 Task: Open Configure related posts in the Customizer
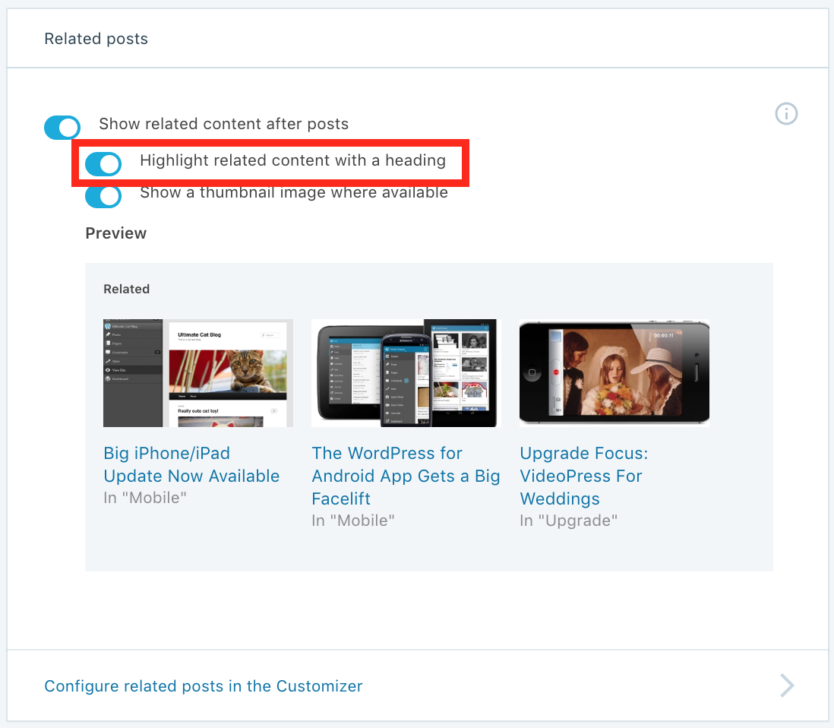tap(204, 686)
